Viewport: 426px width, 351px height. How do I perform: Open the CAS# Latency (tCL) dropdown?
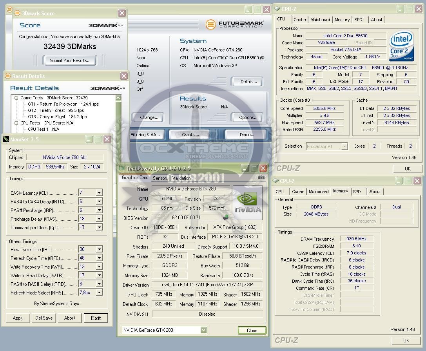[x=99, y=193]
